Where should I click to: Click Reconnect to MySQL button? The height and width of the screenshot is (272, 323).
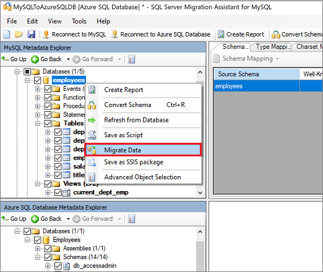(75, 34)
